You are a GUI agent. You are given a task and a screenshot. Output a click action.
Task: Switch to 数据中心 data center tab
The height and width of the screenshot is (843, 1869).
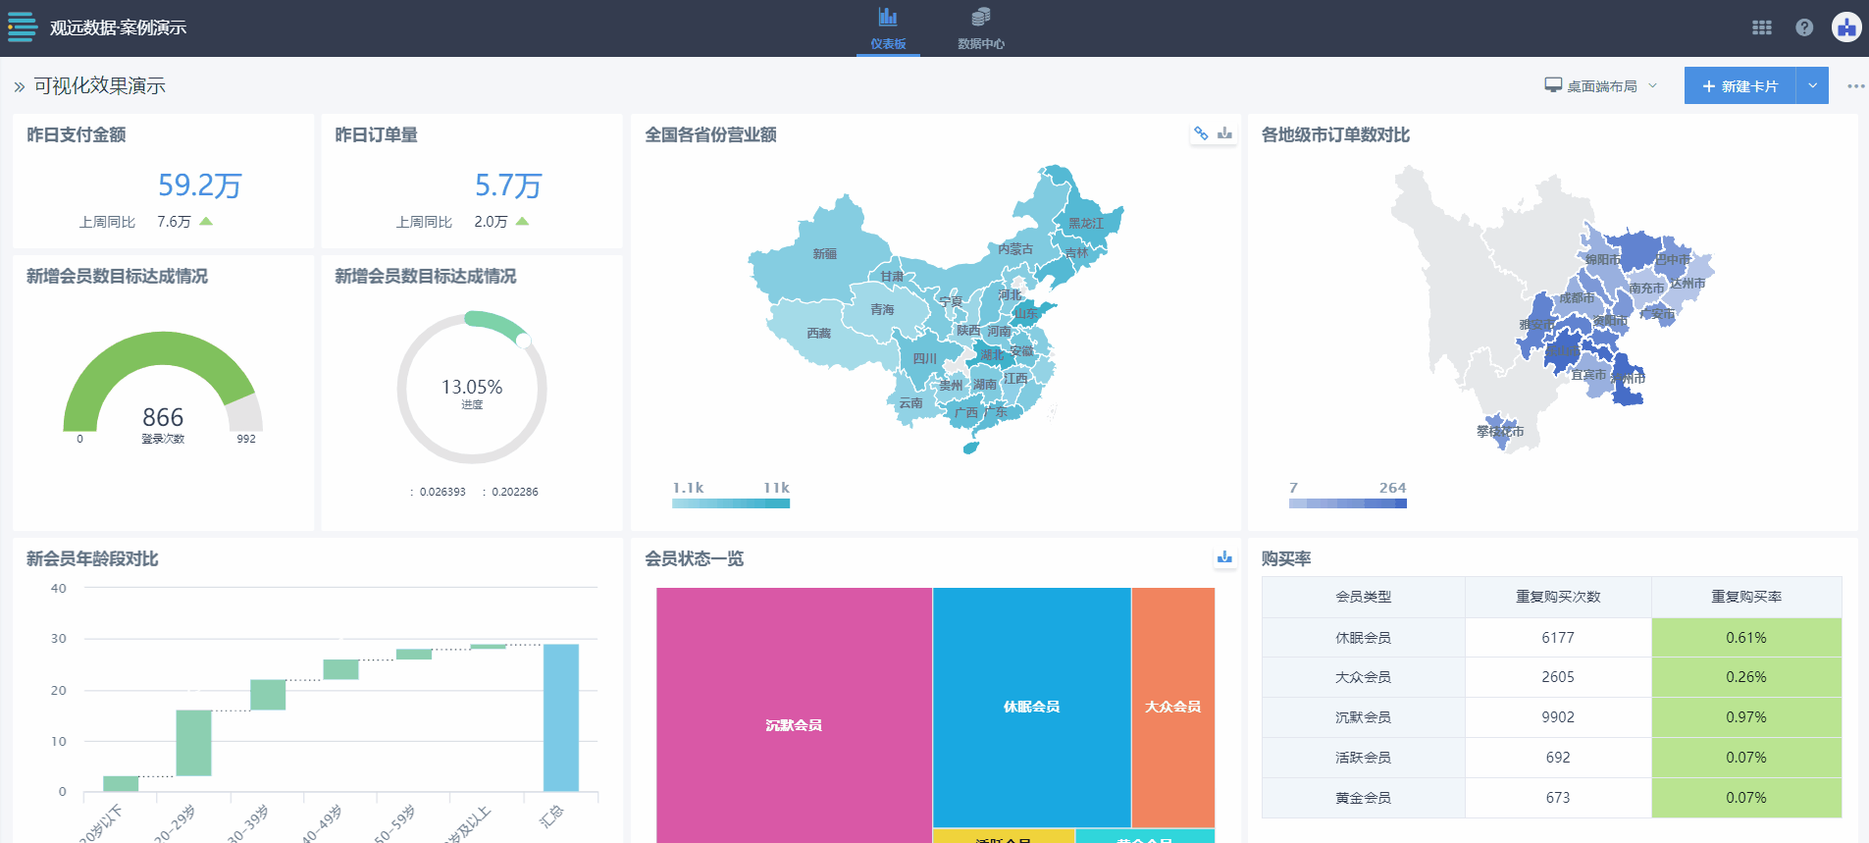point(981,28)
